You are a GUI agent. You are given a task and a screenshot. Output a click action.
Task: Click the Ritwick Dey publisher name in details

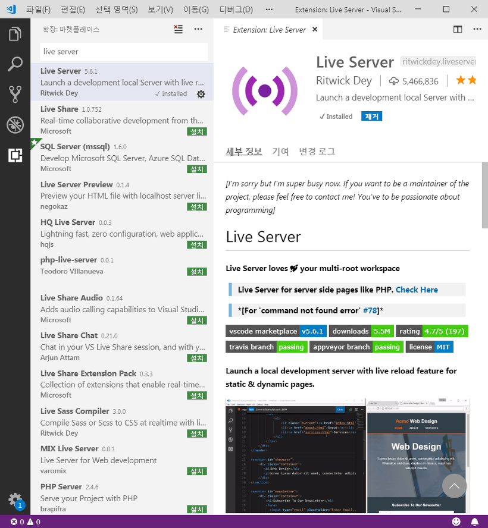(x=344, y=81)
